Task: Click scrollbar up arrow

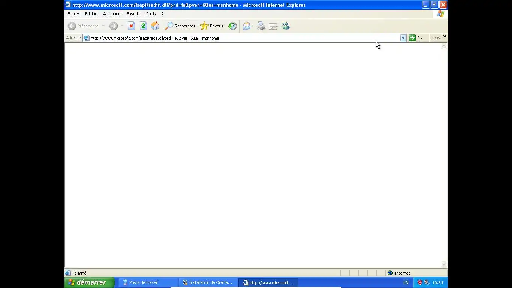Action: click(x=444, y=46)
